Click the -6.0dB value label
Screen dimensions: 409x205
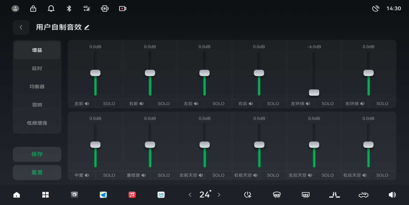pos(314,47)
